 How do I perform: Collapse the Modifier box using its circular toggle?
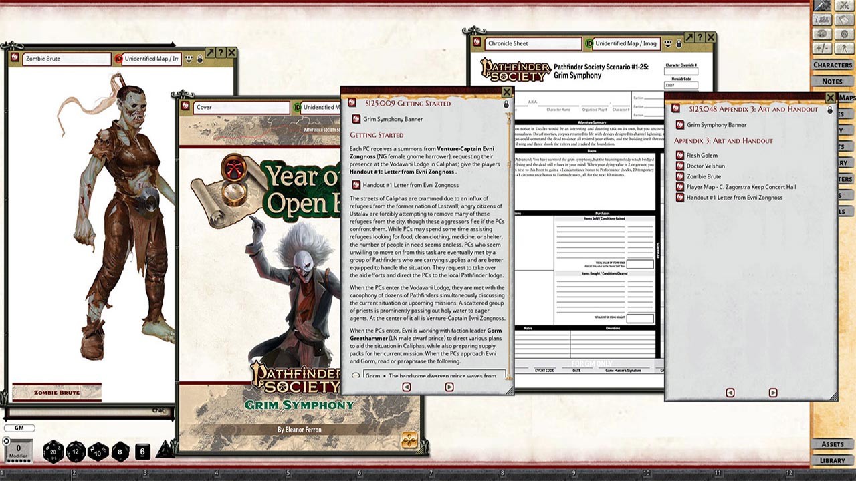[x=6, y=440]
